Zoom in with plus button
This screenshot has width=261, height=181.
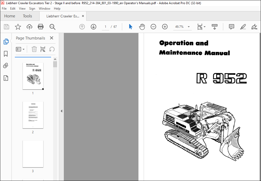165,27
